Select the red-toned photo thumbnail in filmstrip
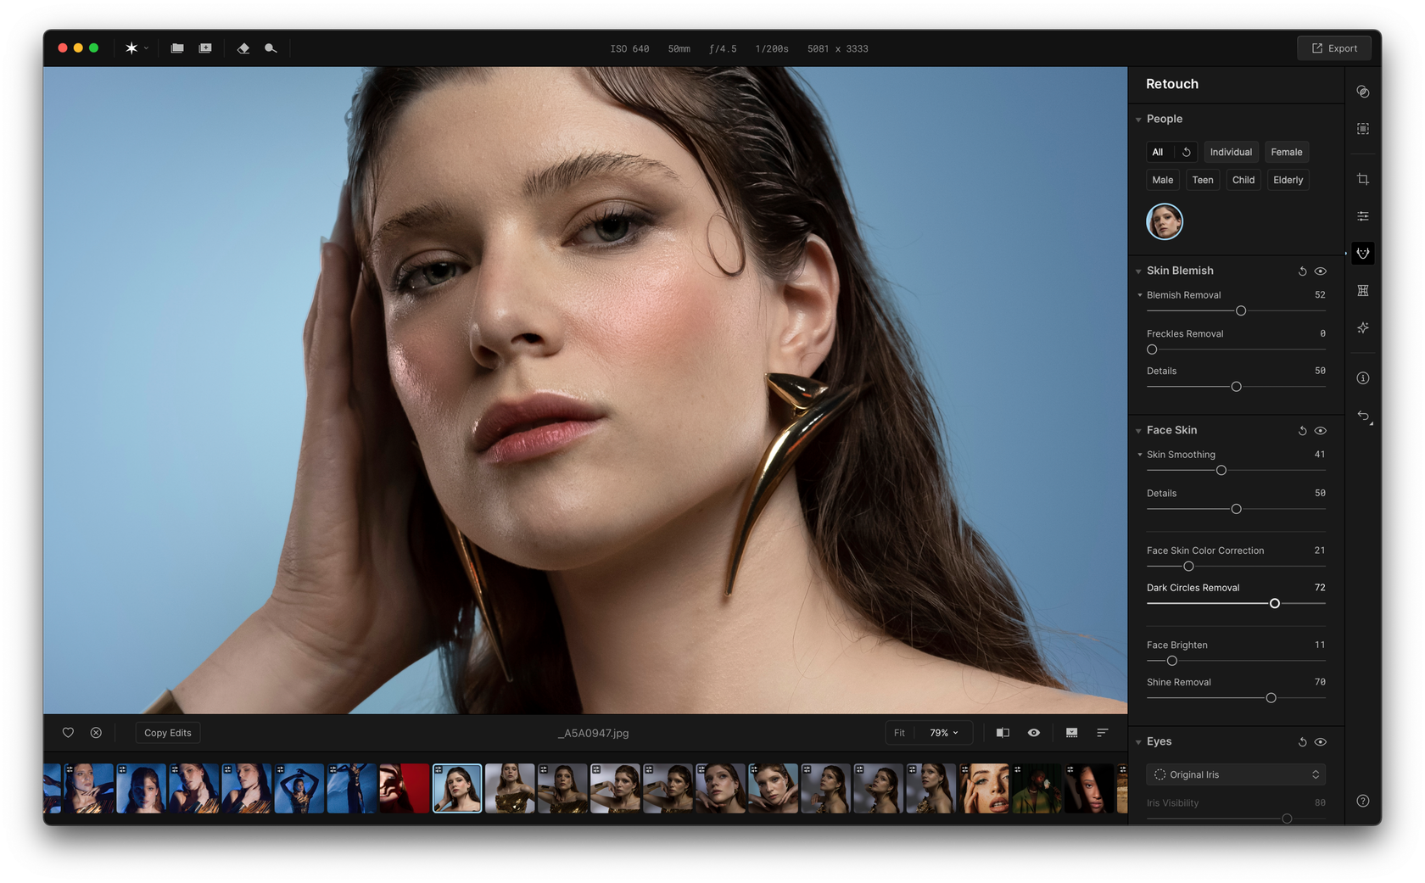The height and width of the screenshot is (883, 1425). (x=405, y=787)
